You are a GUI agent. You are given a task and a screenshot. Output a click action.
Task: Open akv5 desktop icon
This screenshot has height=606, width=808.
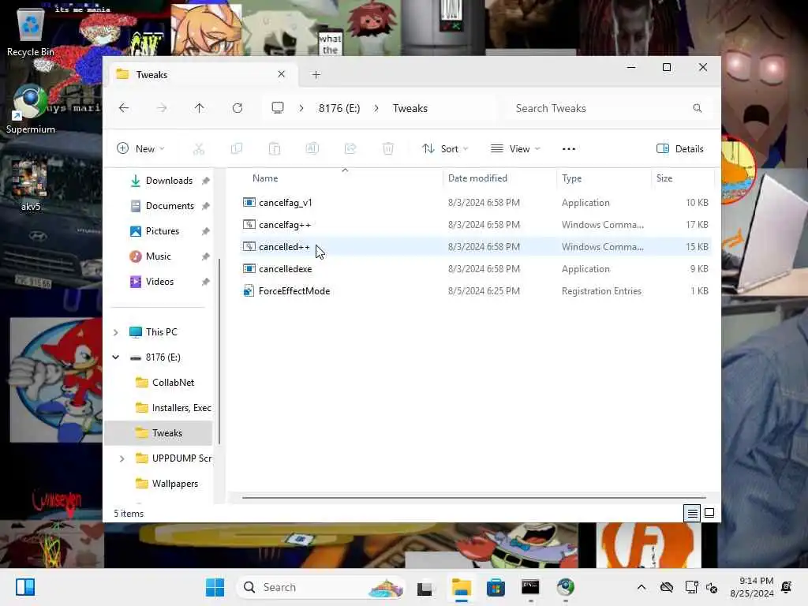point(31,185)
